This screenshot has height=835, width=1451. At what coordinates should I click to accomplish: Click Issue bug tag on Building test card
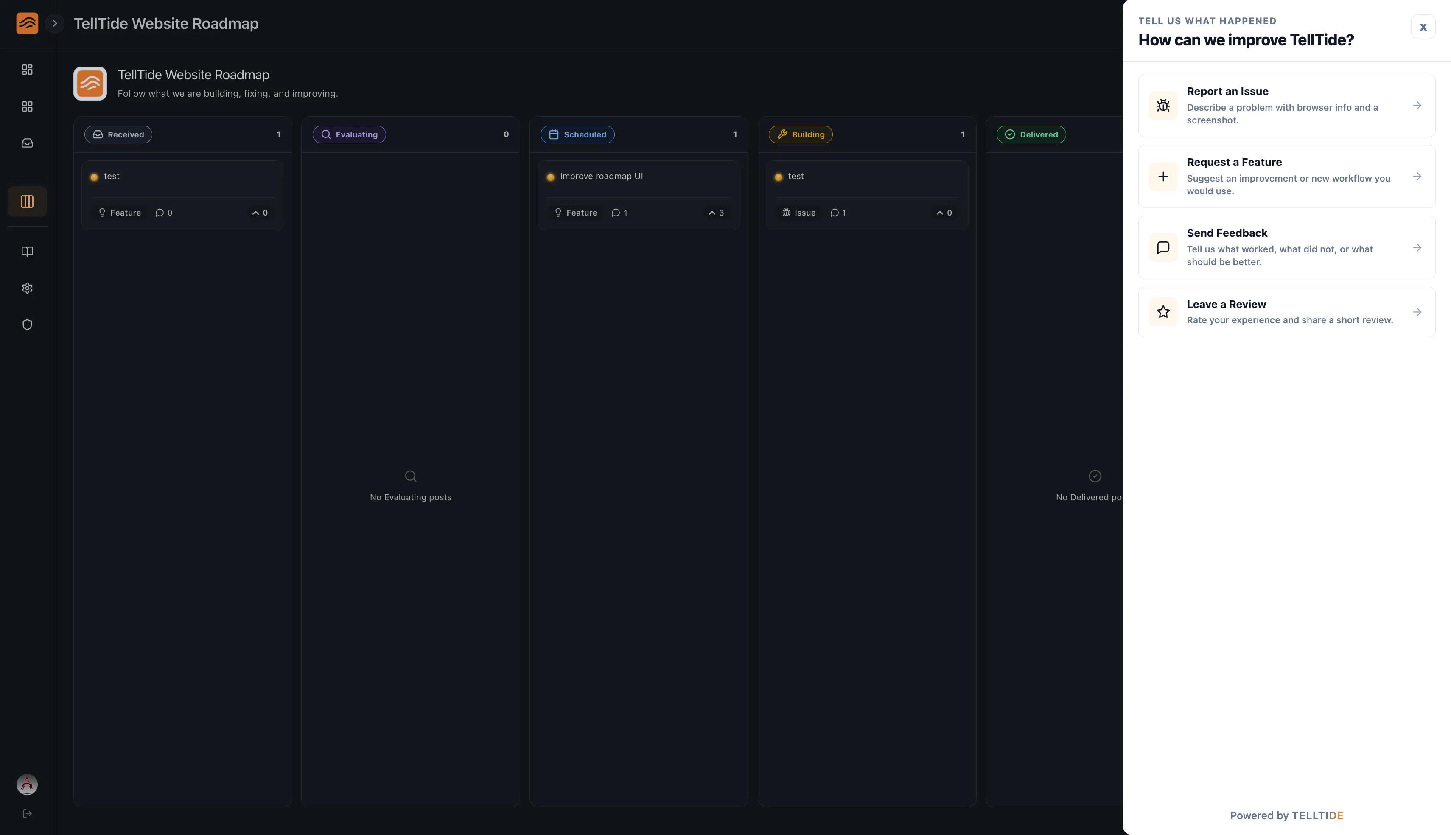(x=798, y=213)
